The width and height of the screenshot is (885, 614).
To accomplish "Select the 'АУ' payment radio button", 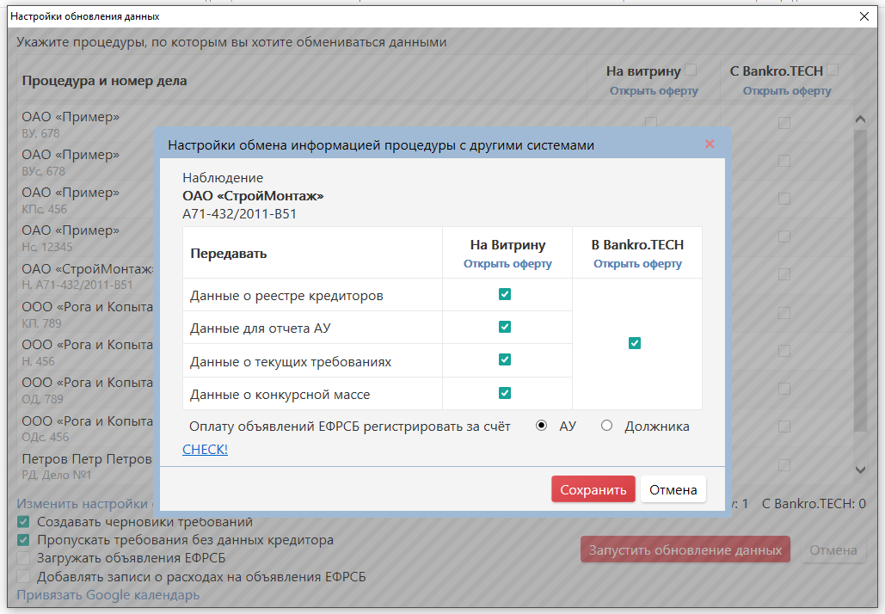I will click(x=542, y=426).
